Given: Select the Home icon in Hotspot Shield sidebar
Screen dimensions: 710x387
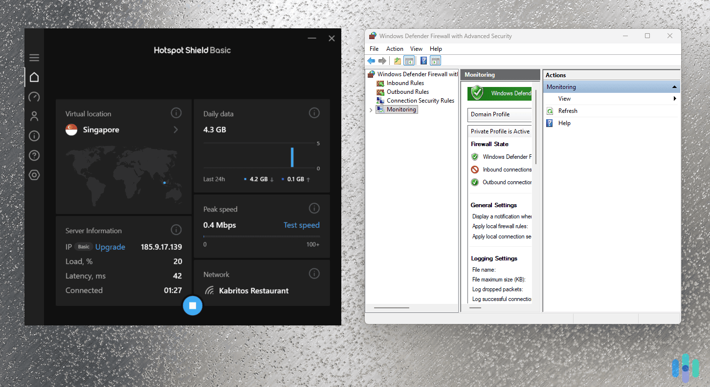Looking at the screenshot, I should pyautogui.click(x=34, y=77).
